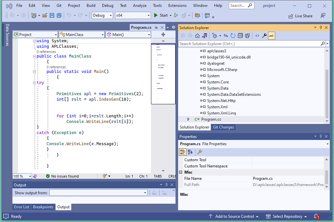Click the Search Solution Explorer field

click(248, 43)
